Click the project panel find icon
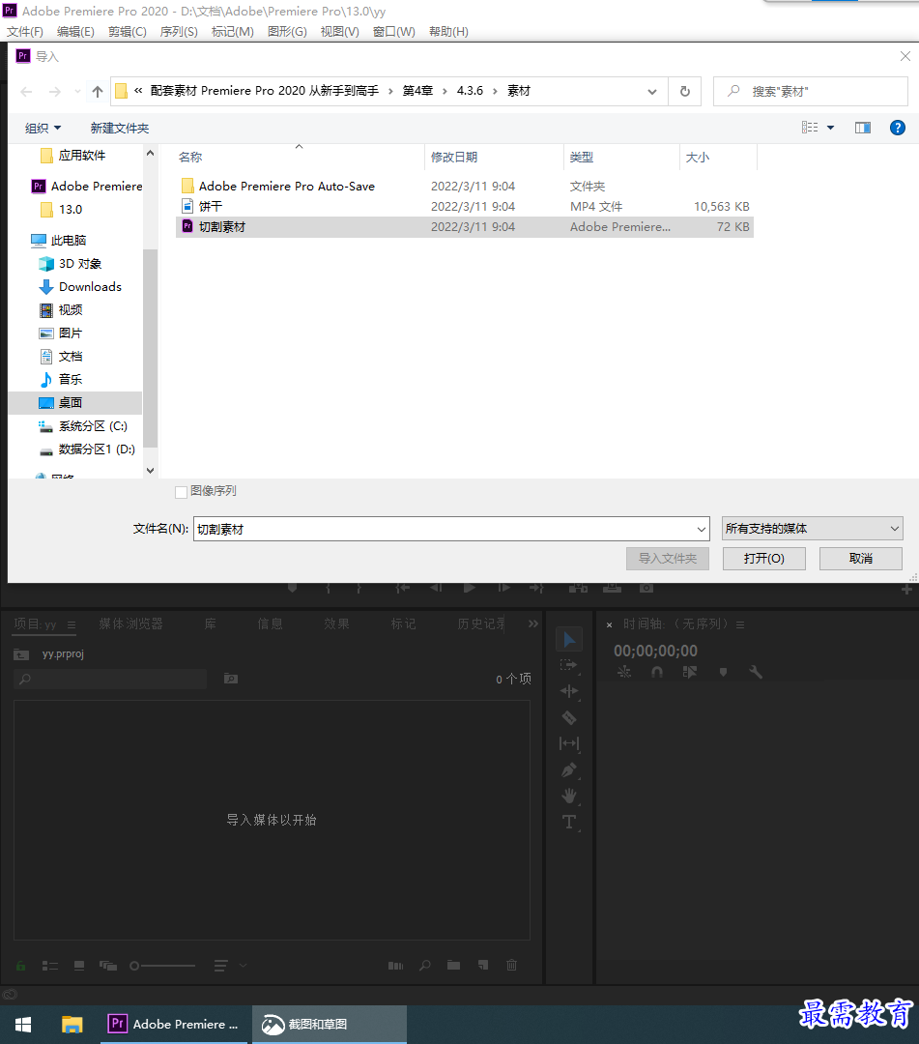The height and width of the screenshot is (1044, 919). 425,966
